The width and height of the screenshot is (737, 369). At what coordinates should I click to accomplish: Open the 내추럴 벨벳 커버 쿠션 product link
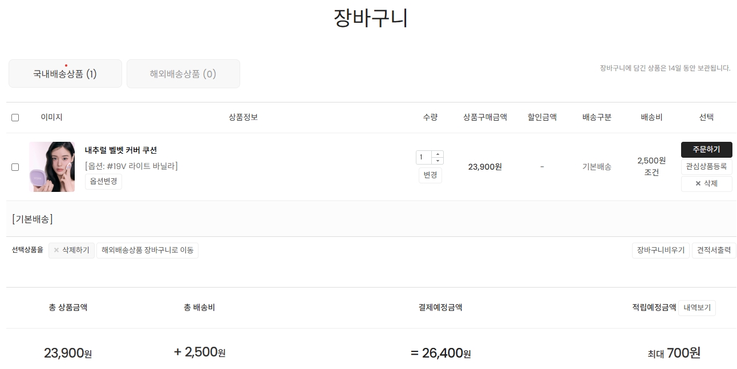coord(121,150)
